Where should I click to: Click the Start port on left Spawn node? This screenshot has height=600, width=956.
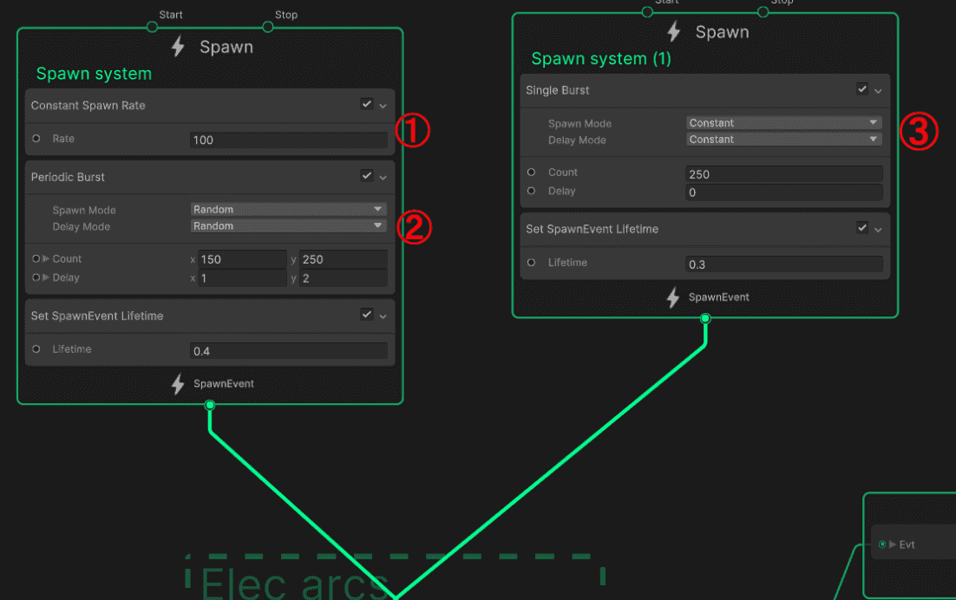coord(153,27)
